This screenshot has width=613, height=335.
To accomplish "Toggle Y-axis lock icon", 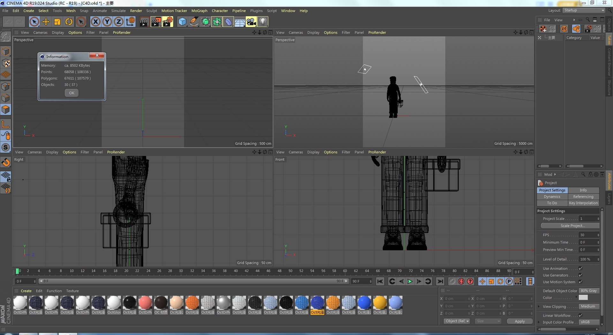I will [107, 22].
